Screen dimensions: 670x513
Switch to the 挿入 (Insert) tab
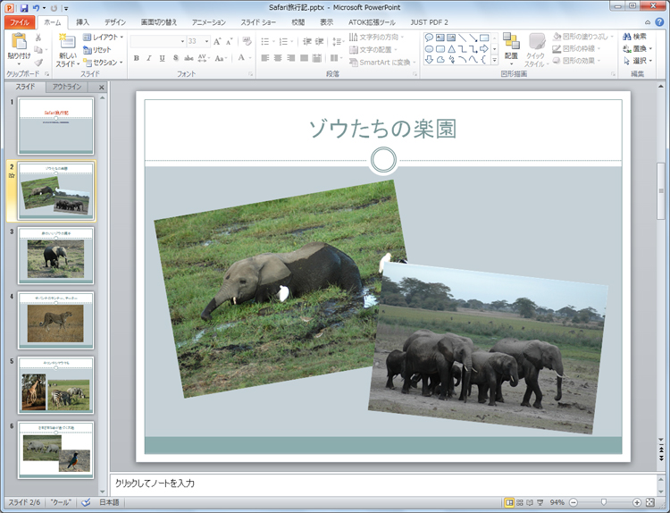click(x=82, y=22)
